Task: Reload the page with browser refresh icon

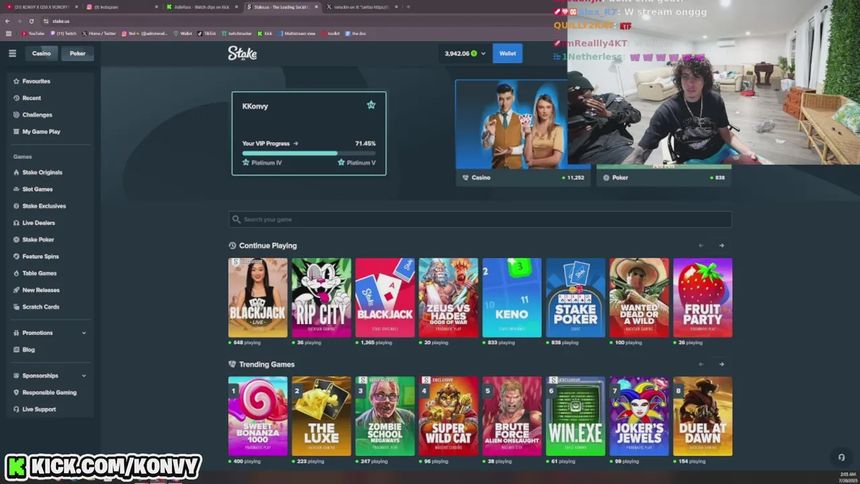Action: pyautogui.click(x=31, y=21)
